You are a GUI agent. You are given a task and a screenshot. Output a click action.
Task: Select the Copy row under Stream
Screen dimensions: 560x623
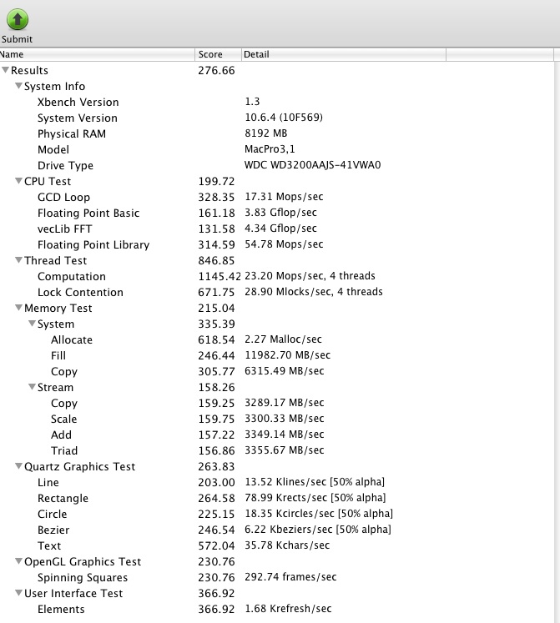pyautogui.click(x=277, y=403)
